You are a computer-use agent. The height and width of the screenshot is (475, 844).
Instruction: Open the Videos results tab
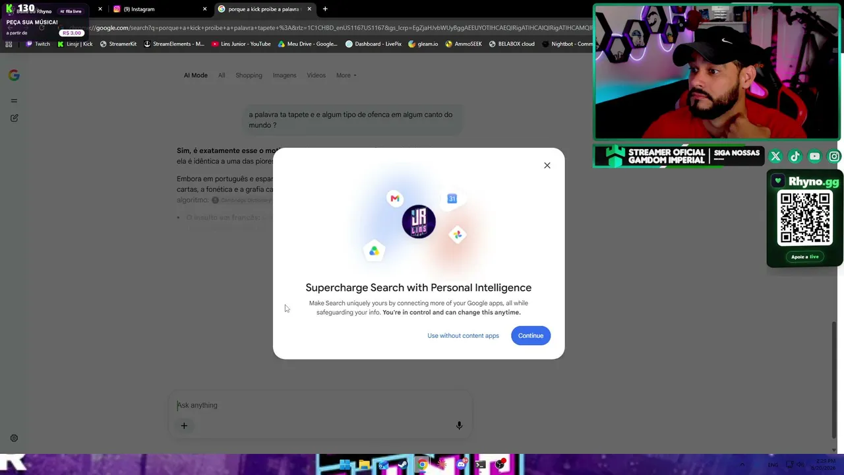316,75
